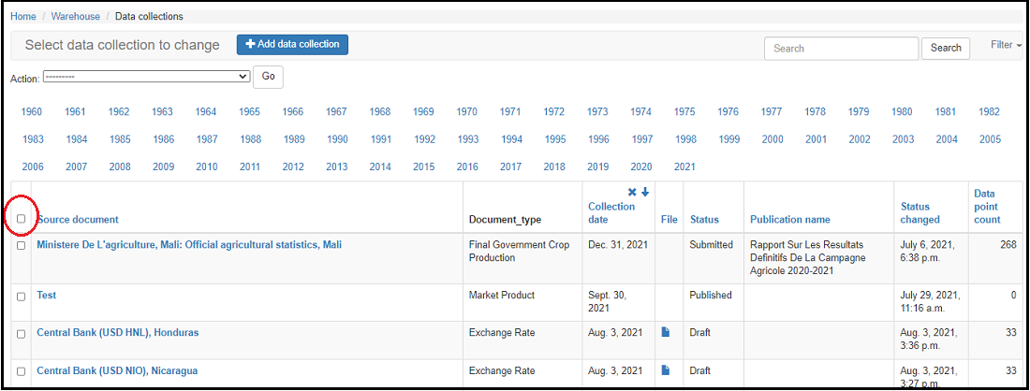1030x391 pixels.
Task: Toggle sort order arrow on Collection date
Action: 645,192
